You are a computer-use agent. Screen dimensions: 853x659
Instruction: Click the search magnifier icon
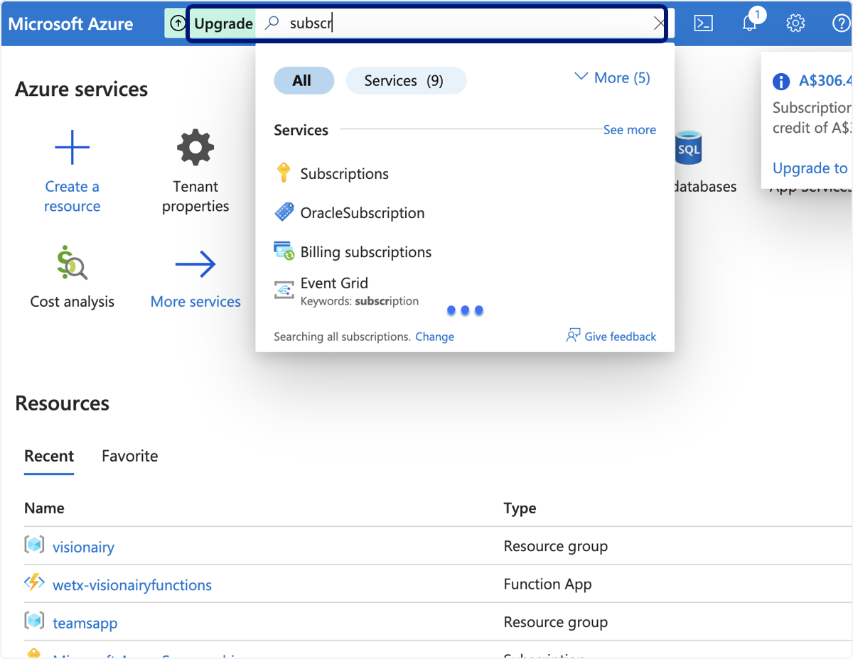(272, 23)
